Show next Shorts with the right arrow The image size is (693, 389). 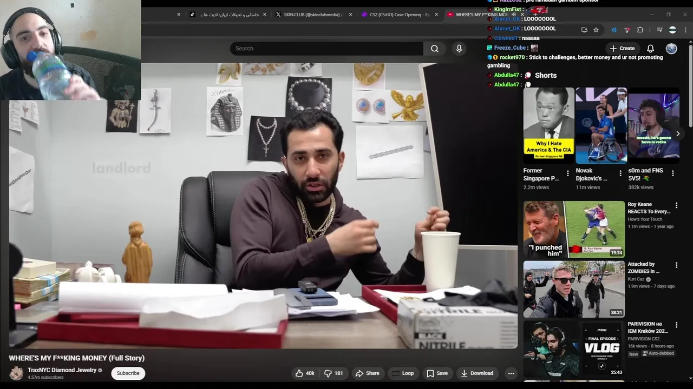point(677,134)
